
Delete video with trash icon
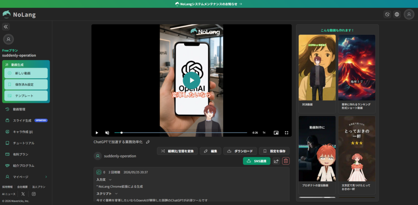tap(286, 161)
